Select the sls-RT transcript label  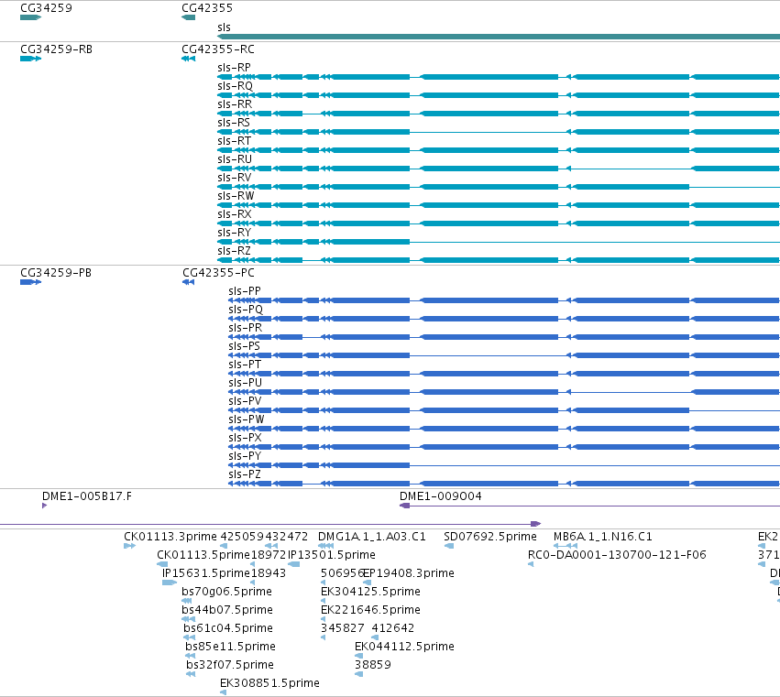pos(234,141)
